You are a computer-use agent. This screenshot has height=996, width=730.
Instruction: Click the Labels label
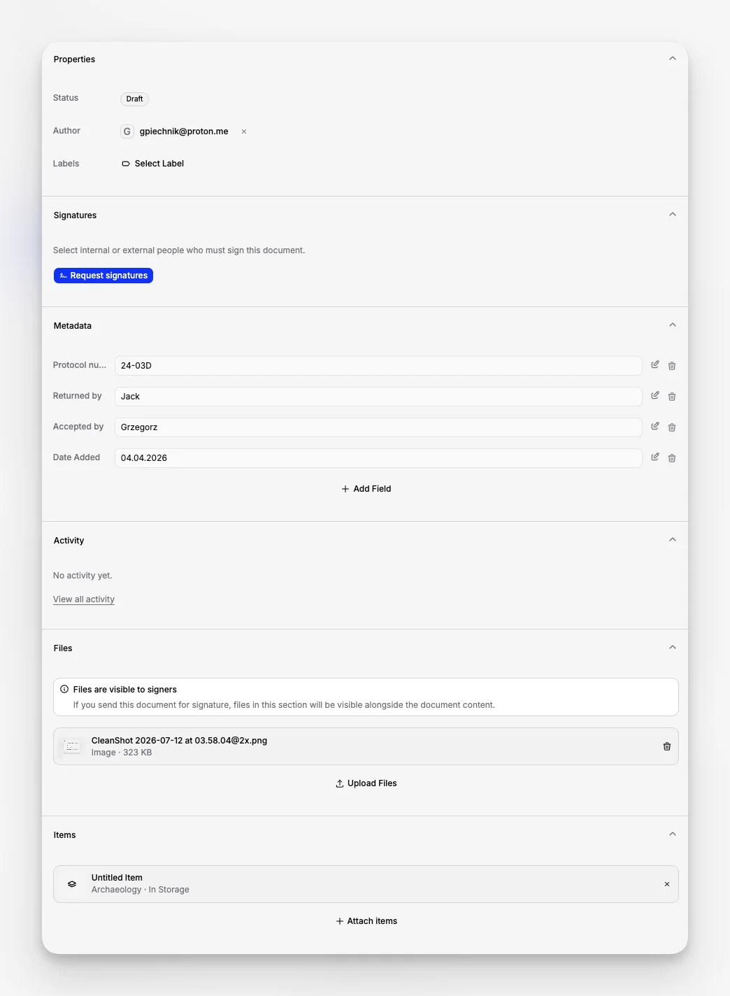(x=66, y=164)
